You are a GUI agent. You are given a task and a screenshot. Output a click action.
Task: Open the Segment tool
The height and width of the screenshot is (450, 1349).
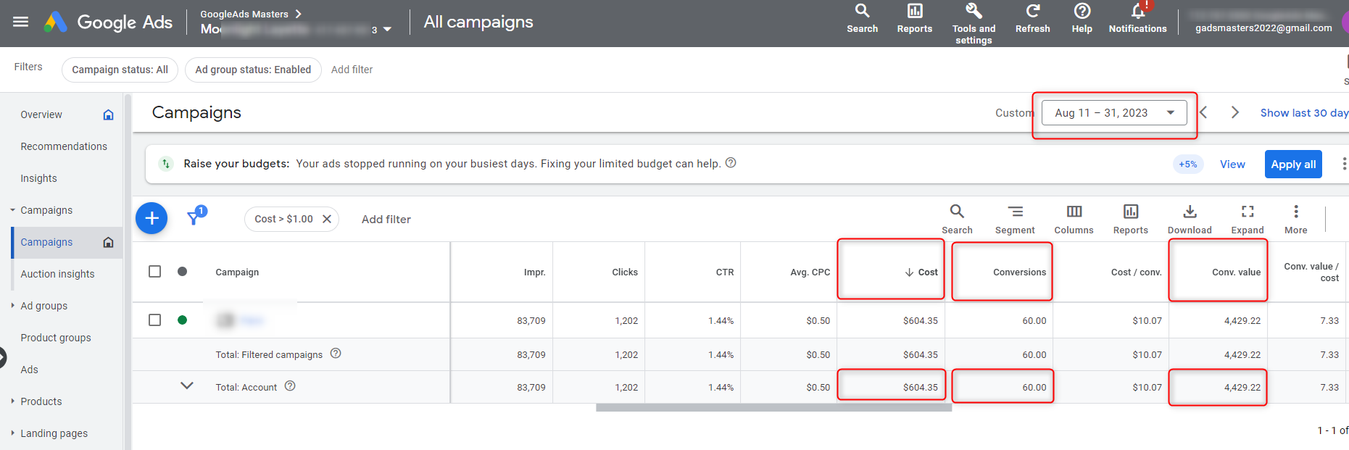pos(1015,219)
